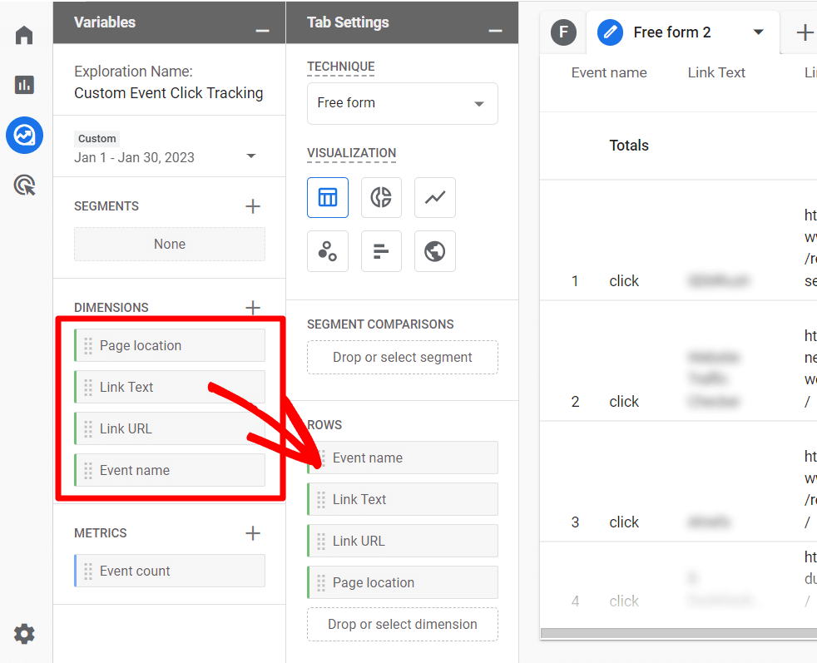Viewport: 817px width, 663px height.
Task: Open the Home icon in left sidebar
Action: coord(24,36)
